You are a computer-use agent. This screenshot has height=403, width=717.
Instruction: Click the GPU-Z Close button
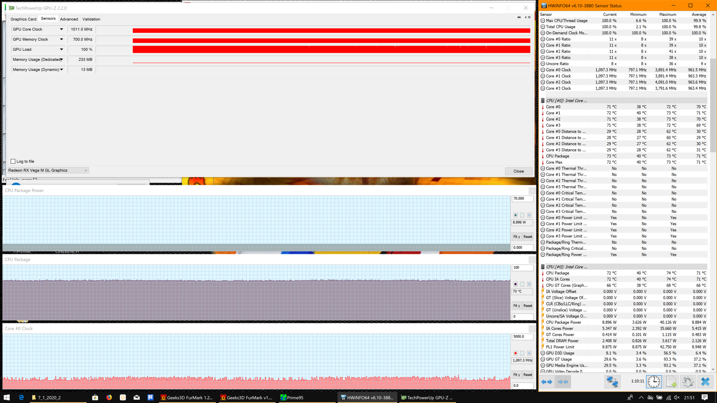point(518,171)
